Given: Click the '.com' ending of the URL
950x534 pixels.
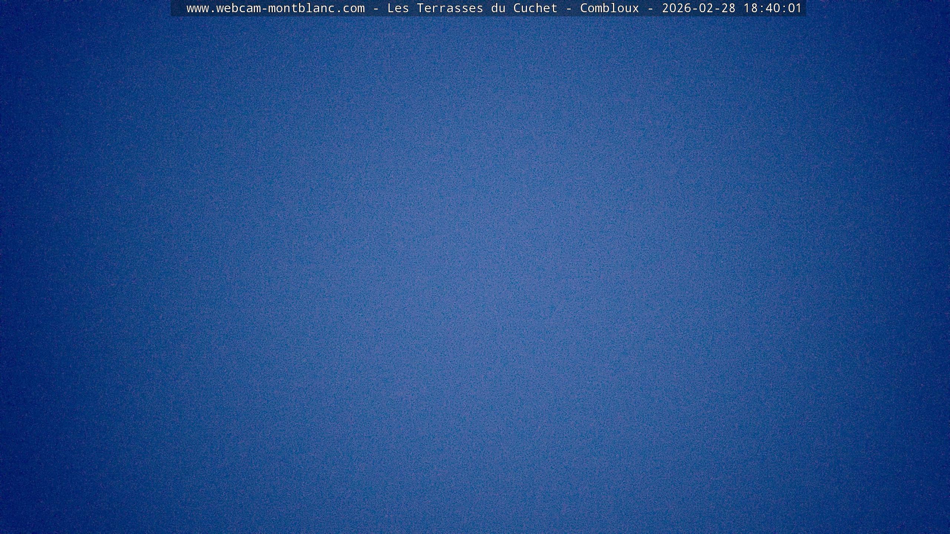Looking at the screenshot, I should click(x=350, y=8).
